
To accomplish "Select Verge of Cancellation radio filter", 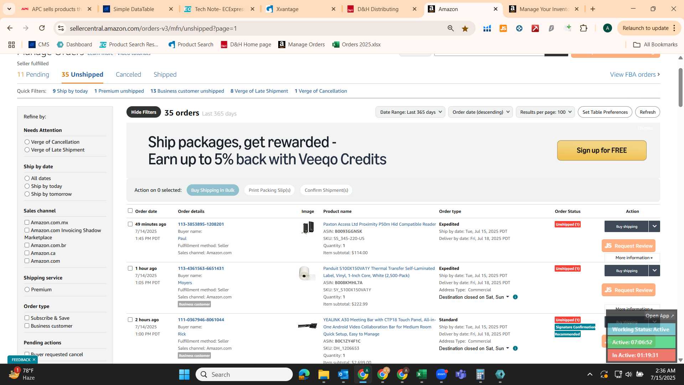I will 27,142.
